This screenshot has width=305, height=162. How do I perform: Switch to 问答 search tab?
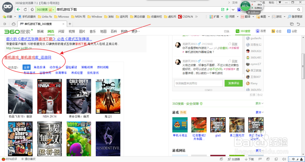pyautogui.click(x=61, y=31)
